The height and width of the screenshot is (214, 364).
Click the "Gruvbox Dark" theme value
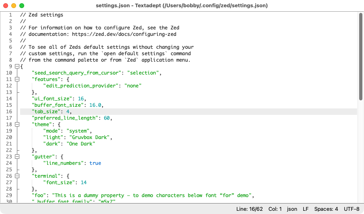pyautogui.click(x=89, y=137)
